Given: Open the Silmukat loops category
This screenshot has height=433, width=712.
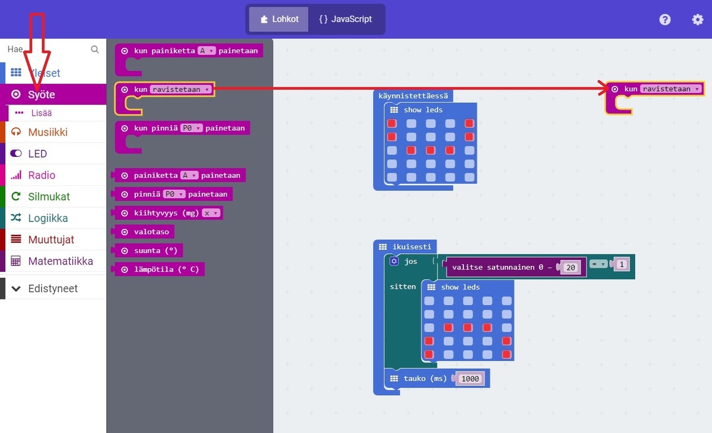Looking at the screenshot, I should click(x=49, y=196).
